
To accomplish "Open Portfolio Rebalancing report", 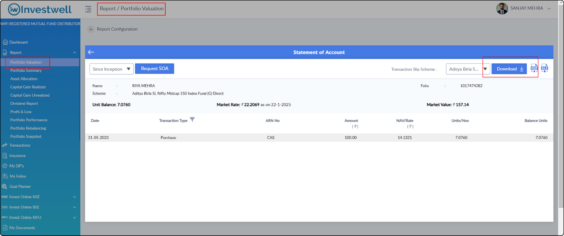I will [x=28, y=128].
